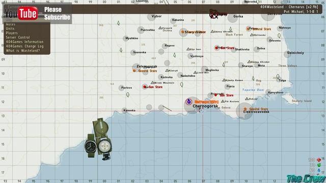Click the Gun Store marker near Pavlovo
This screenshot has width=326, height=183.
click(145, 87)
